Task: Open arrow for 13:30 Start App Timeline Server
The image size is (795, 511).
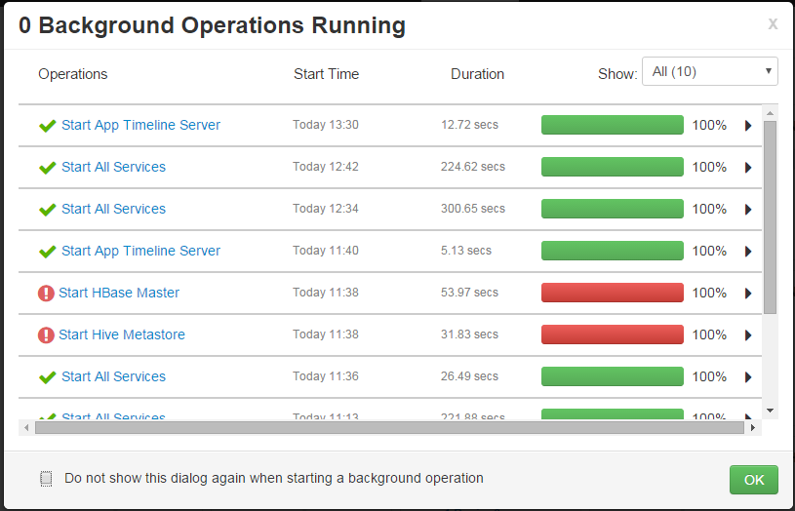Action: point(748,125)
